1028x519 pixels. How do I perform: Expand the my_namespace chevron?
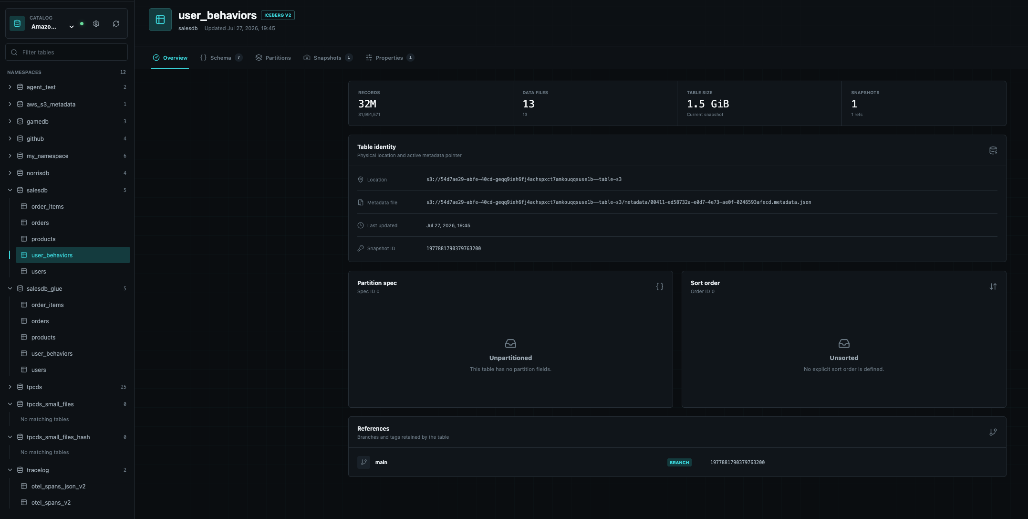tap(10, 156)
